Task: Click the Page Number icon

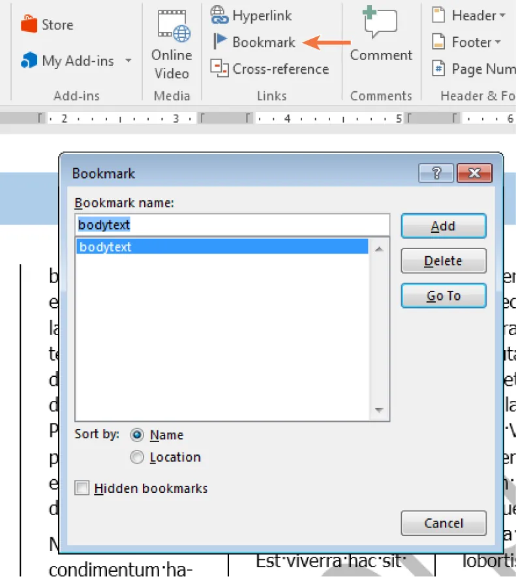Action: click(x=440, y=68)
